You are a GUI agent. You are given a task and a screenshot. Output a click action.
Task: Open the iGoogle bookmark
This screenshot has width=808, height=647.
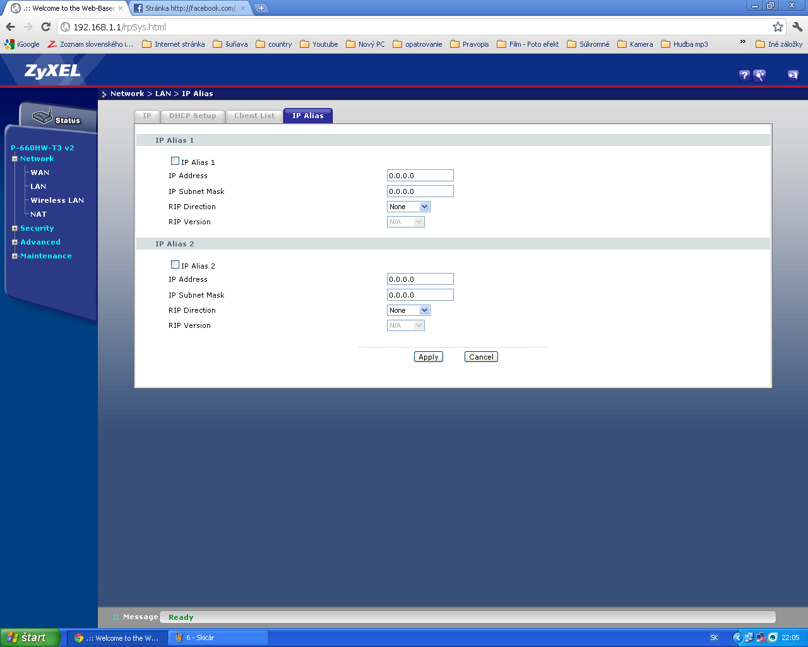[22, 44]
